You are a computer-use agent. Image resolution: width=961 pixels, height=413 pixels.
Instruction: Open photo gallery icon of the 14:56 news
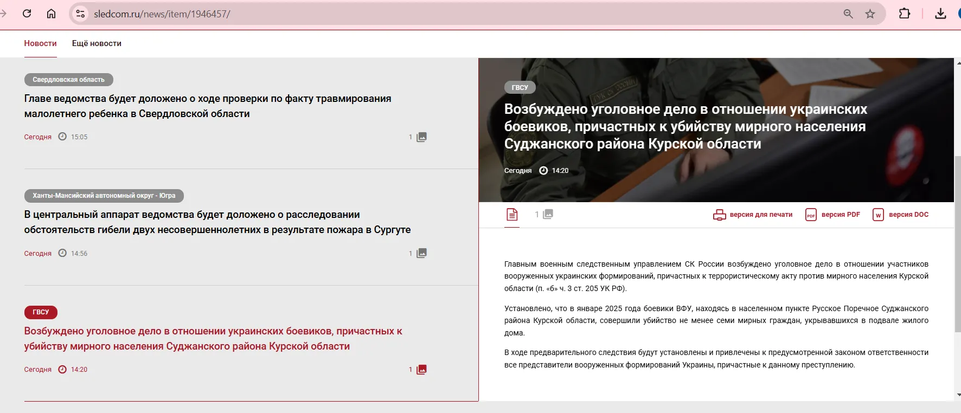(421, 253)
